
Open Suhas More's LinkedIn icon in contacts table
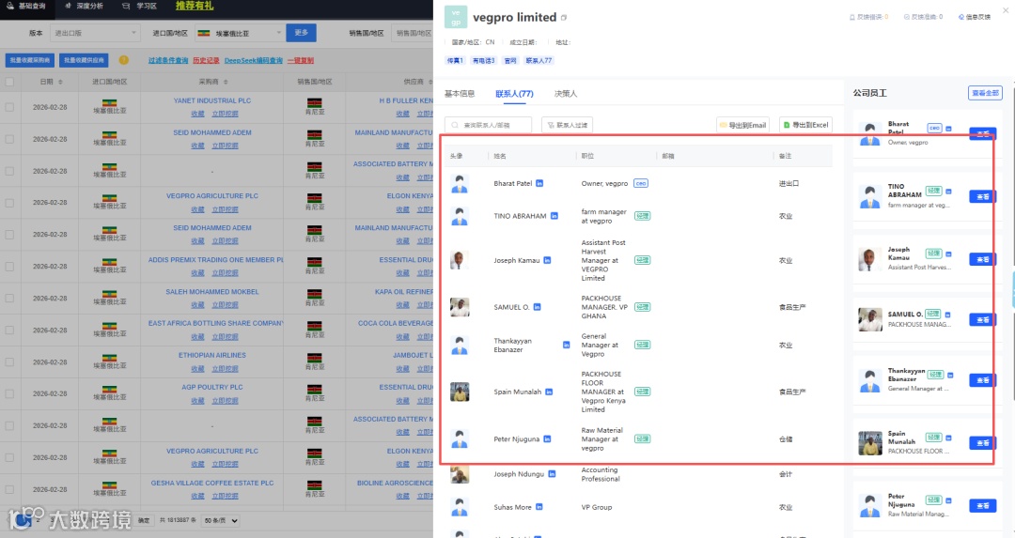click(x=539, y=507)
